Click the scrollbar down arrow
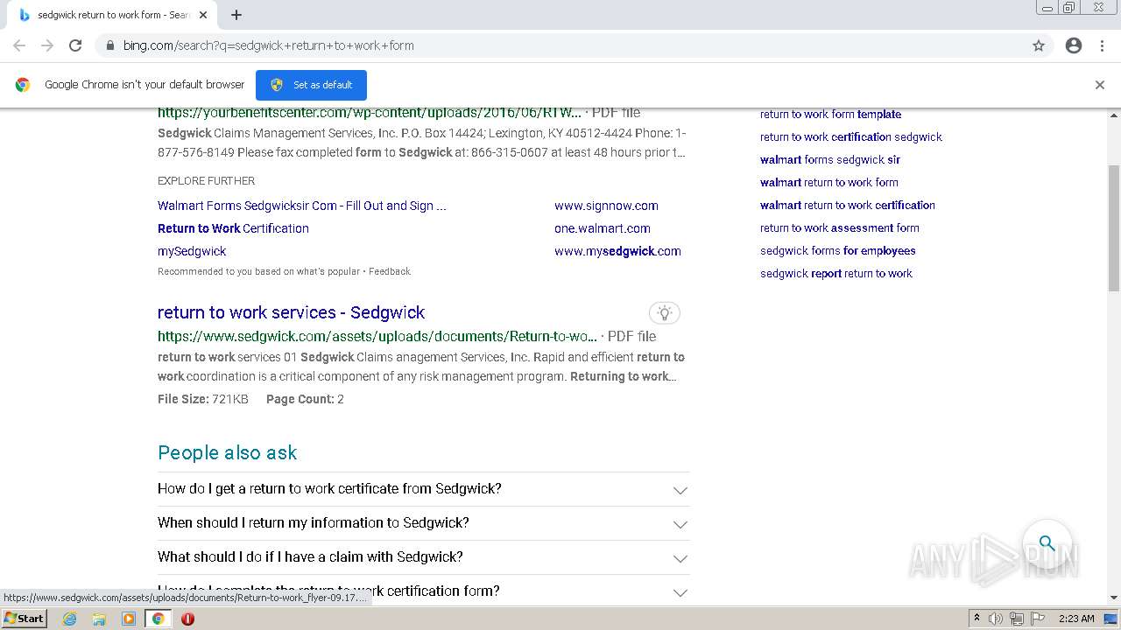The image size is (1121, 630). pos(1114,598)
